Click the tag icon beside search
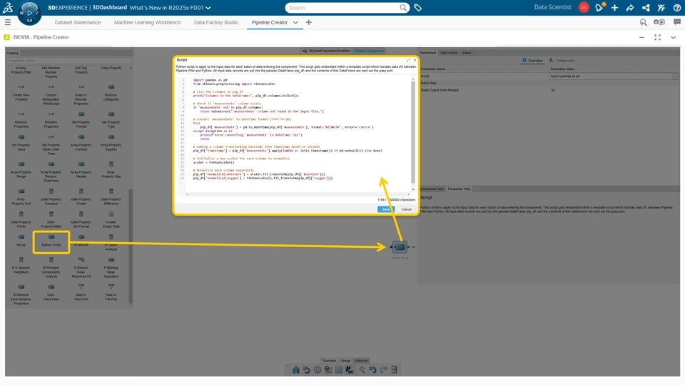 [x=417, y=7]
